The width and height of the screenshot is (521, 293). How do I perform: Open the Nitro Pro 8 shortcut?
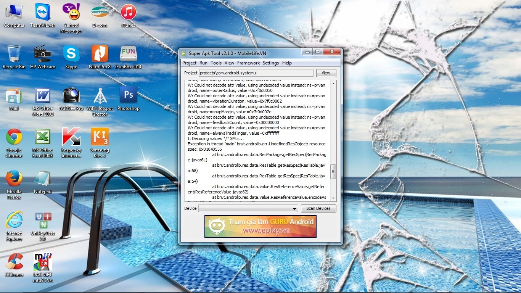tap(100, 57)
